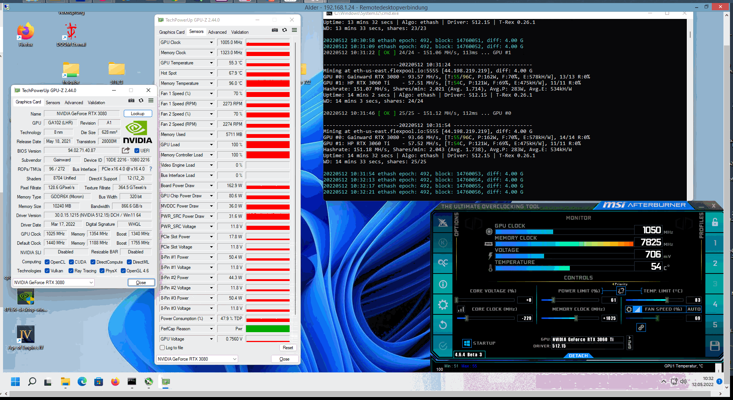Launch OC Scanner in MSI Afterburner
Screen dimensions: 733x400
coord(443,263)
